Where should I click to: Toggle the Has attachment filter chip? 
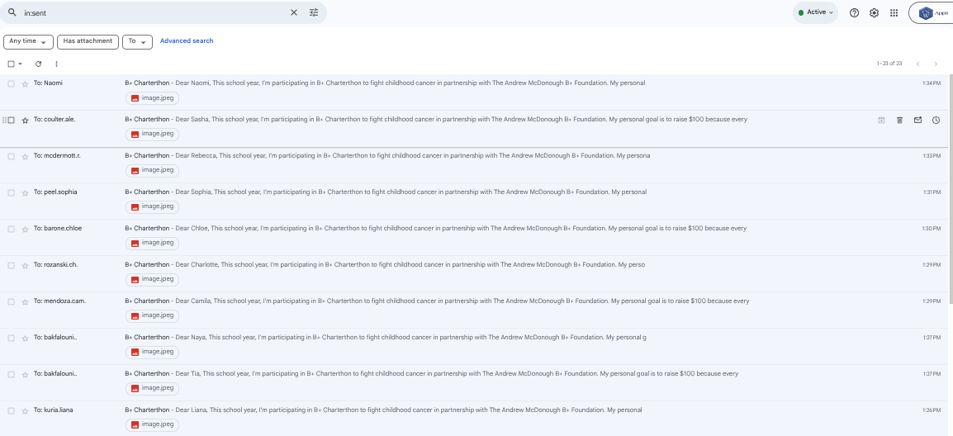88,41
